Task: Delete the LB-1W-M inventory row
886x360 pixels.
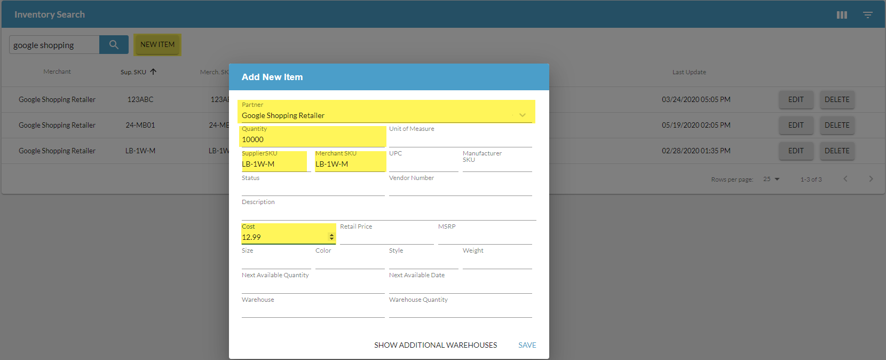Action: click(836, 151)
